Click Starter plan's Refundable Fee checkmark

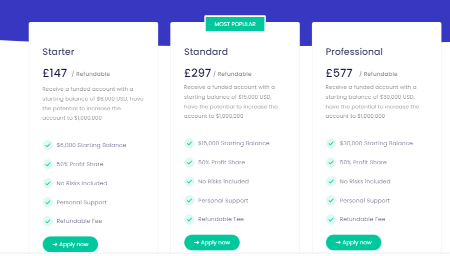click(48, 221)
